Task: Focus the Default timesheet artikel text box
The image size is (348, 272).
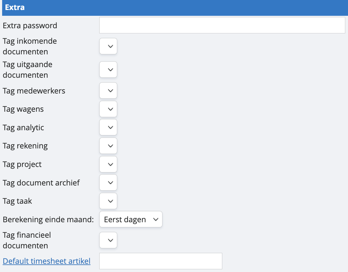Action: (x=161, y=261)
